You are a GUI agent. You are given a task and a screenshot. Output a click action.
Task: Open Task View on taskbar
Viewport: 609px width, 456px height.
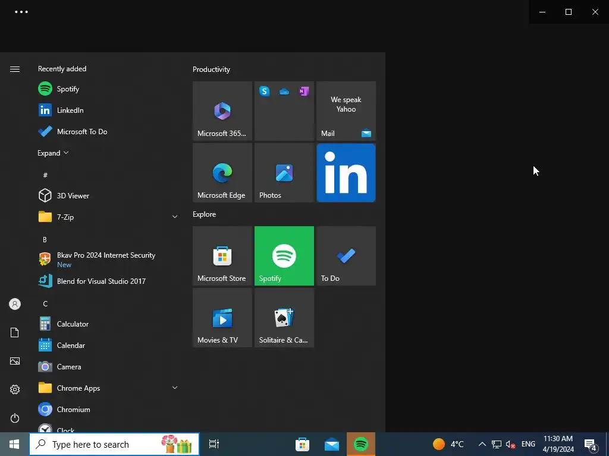click(x=214, y=444)
